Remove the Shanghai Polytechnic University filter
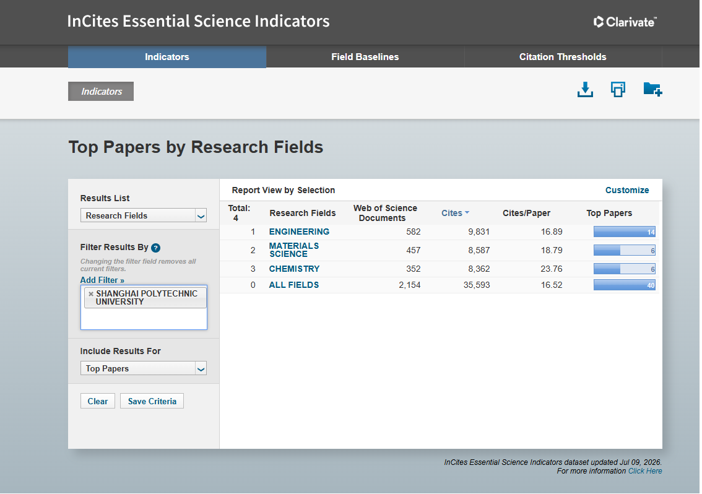The width and height of the screenshot is (702, 494). 91,294
